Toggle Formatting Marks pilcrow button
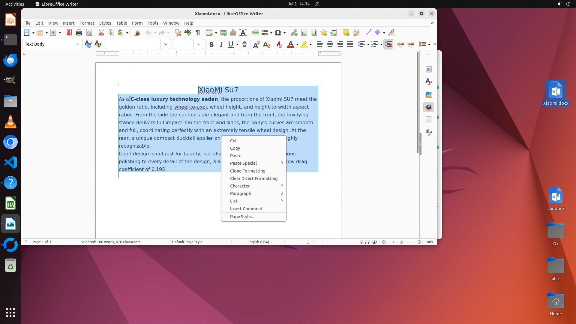Screen dimensions: 576x324 [198, 33]
